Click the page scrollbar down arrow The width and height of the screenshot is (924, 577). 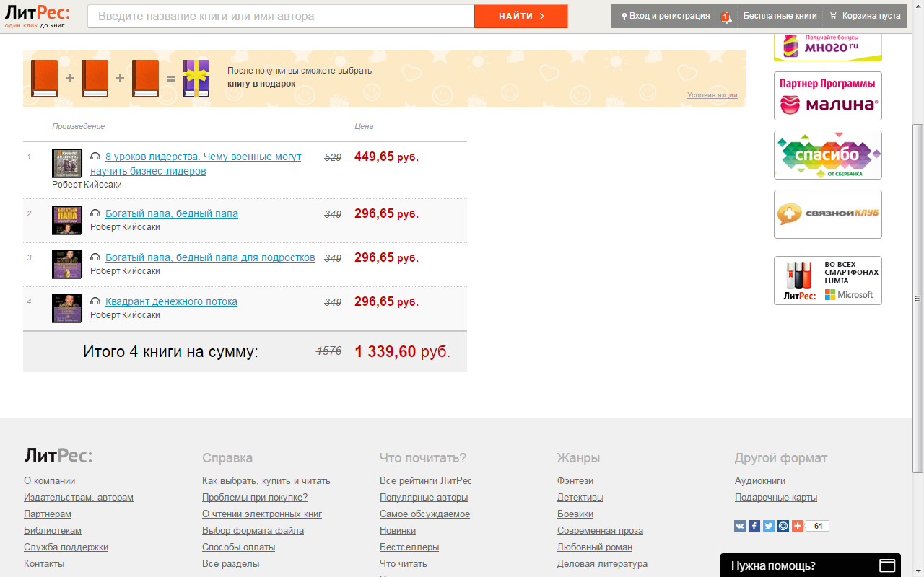click(x=918, y=571)
